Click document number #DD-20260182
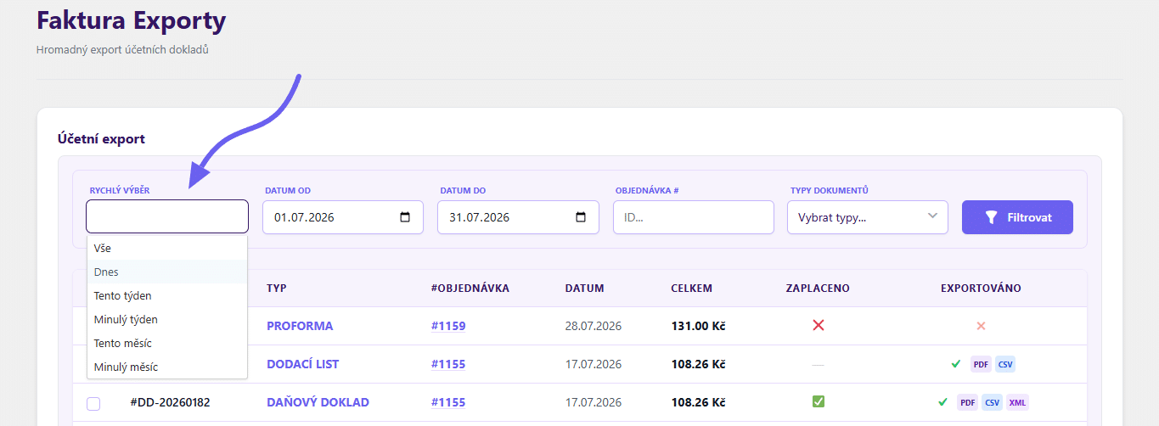Screen dimensions: 1159x426 click(170, 402)
